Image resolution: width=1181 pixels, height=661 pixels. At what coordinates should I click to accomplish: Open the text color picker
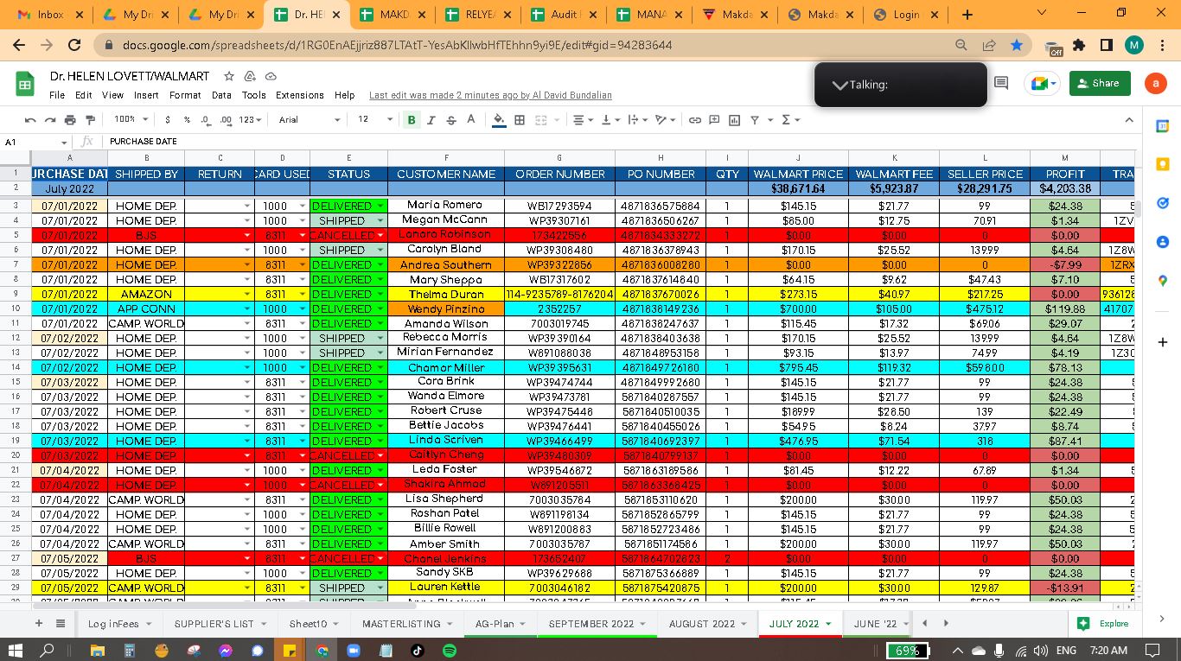coord(471,120)
